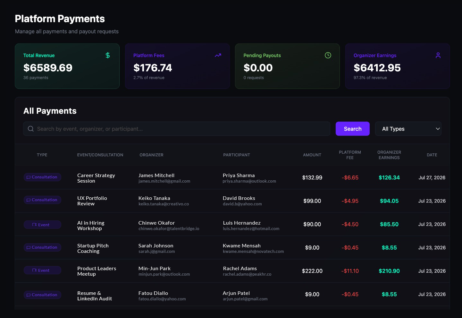This screenshot has height=318, width=462.
Task: Focus the payments search field
Action: click(177, 129)
